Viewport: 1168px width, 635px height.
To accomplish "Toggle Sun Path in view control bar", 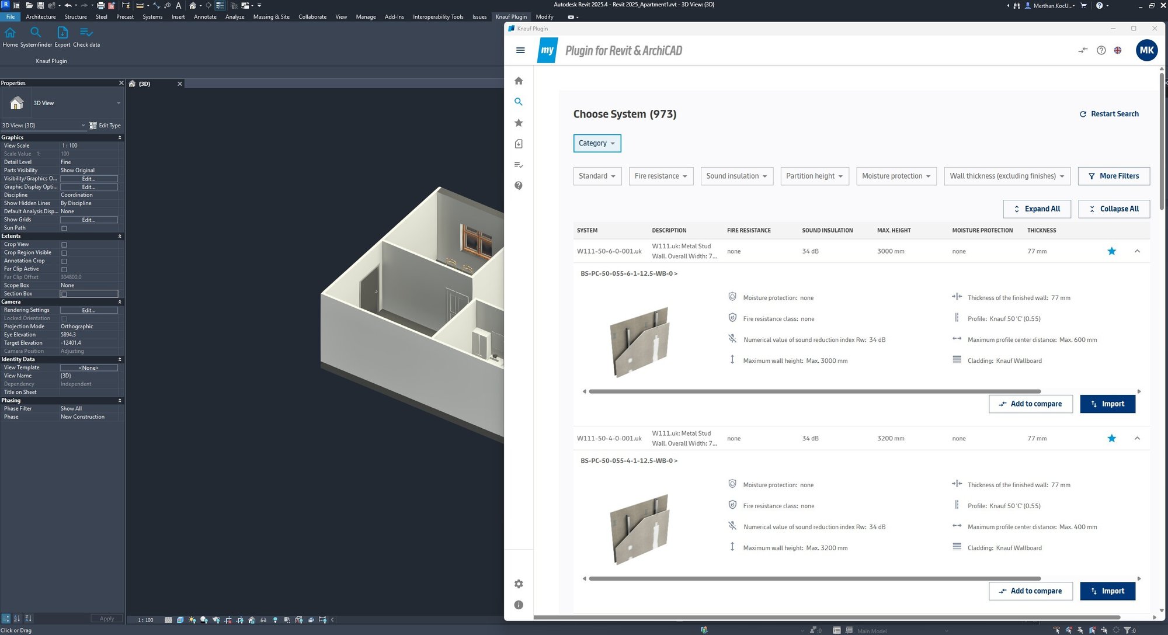I will coord(193,620).
